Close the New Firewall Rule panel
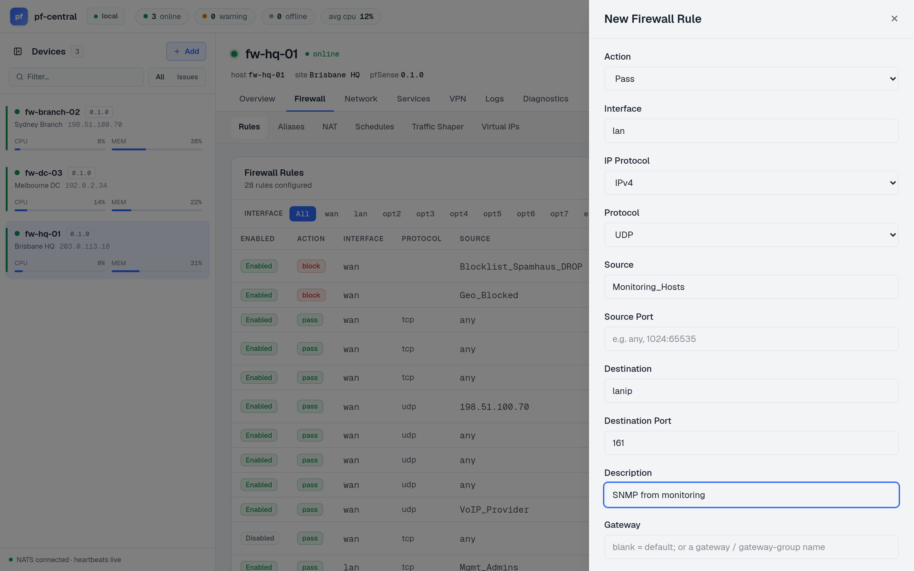Viewport: 914px width, 571px height. pos(894,18)
